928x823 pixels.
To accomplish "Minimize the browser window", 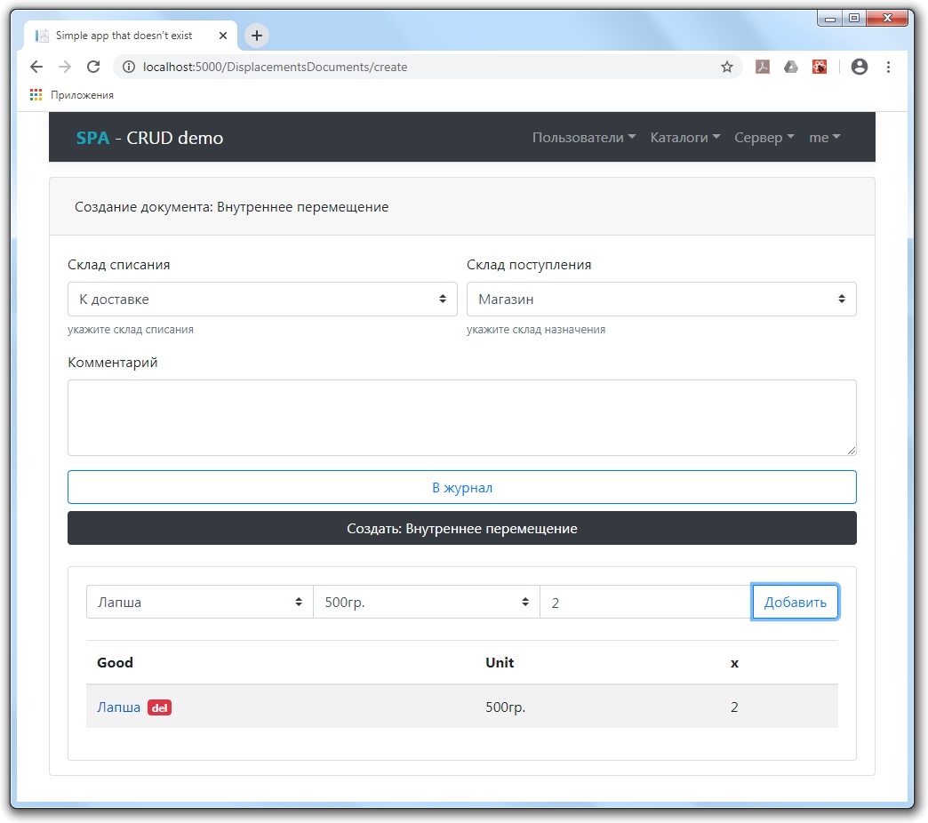I will (829, 19).
